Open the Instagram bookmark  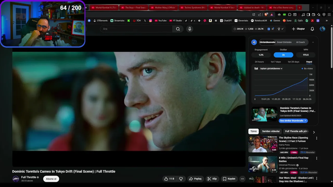pyautogui.click(x=150, y=21)
